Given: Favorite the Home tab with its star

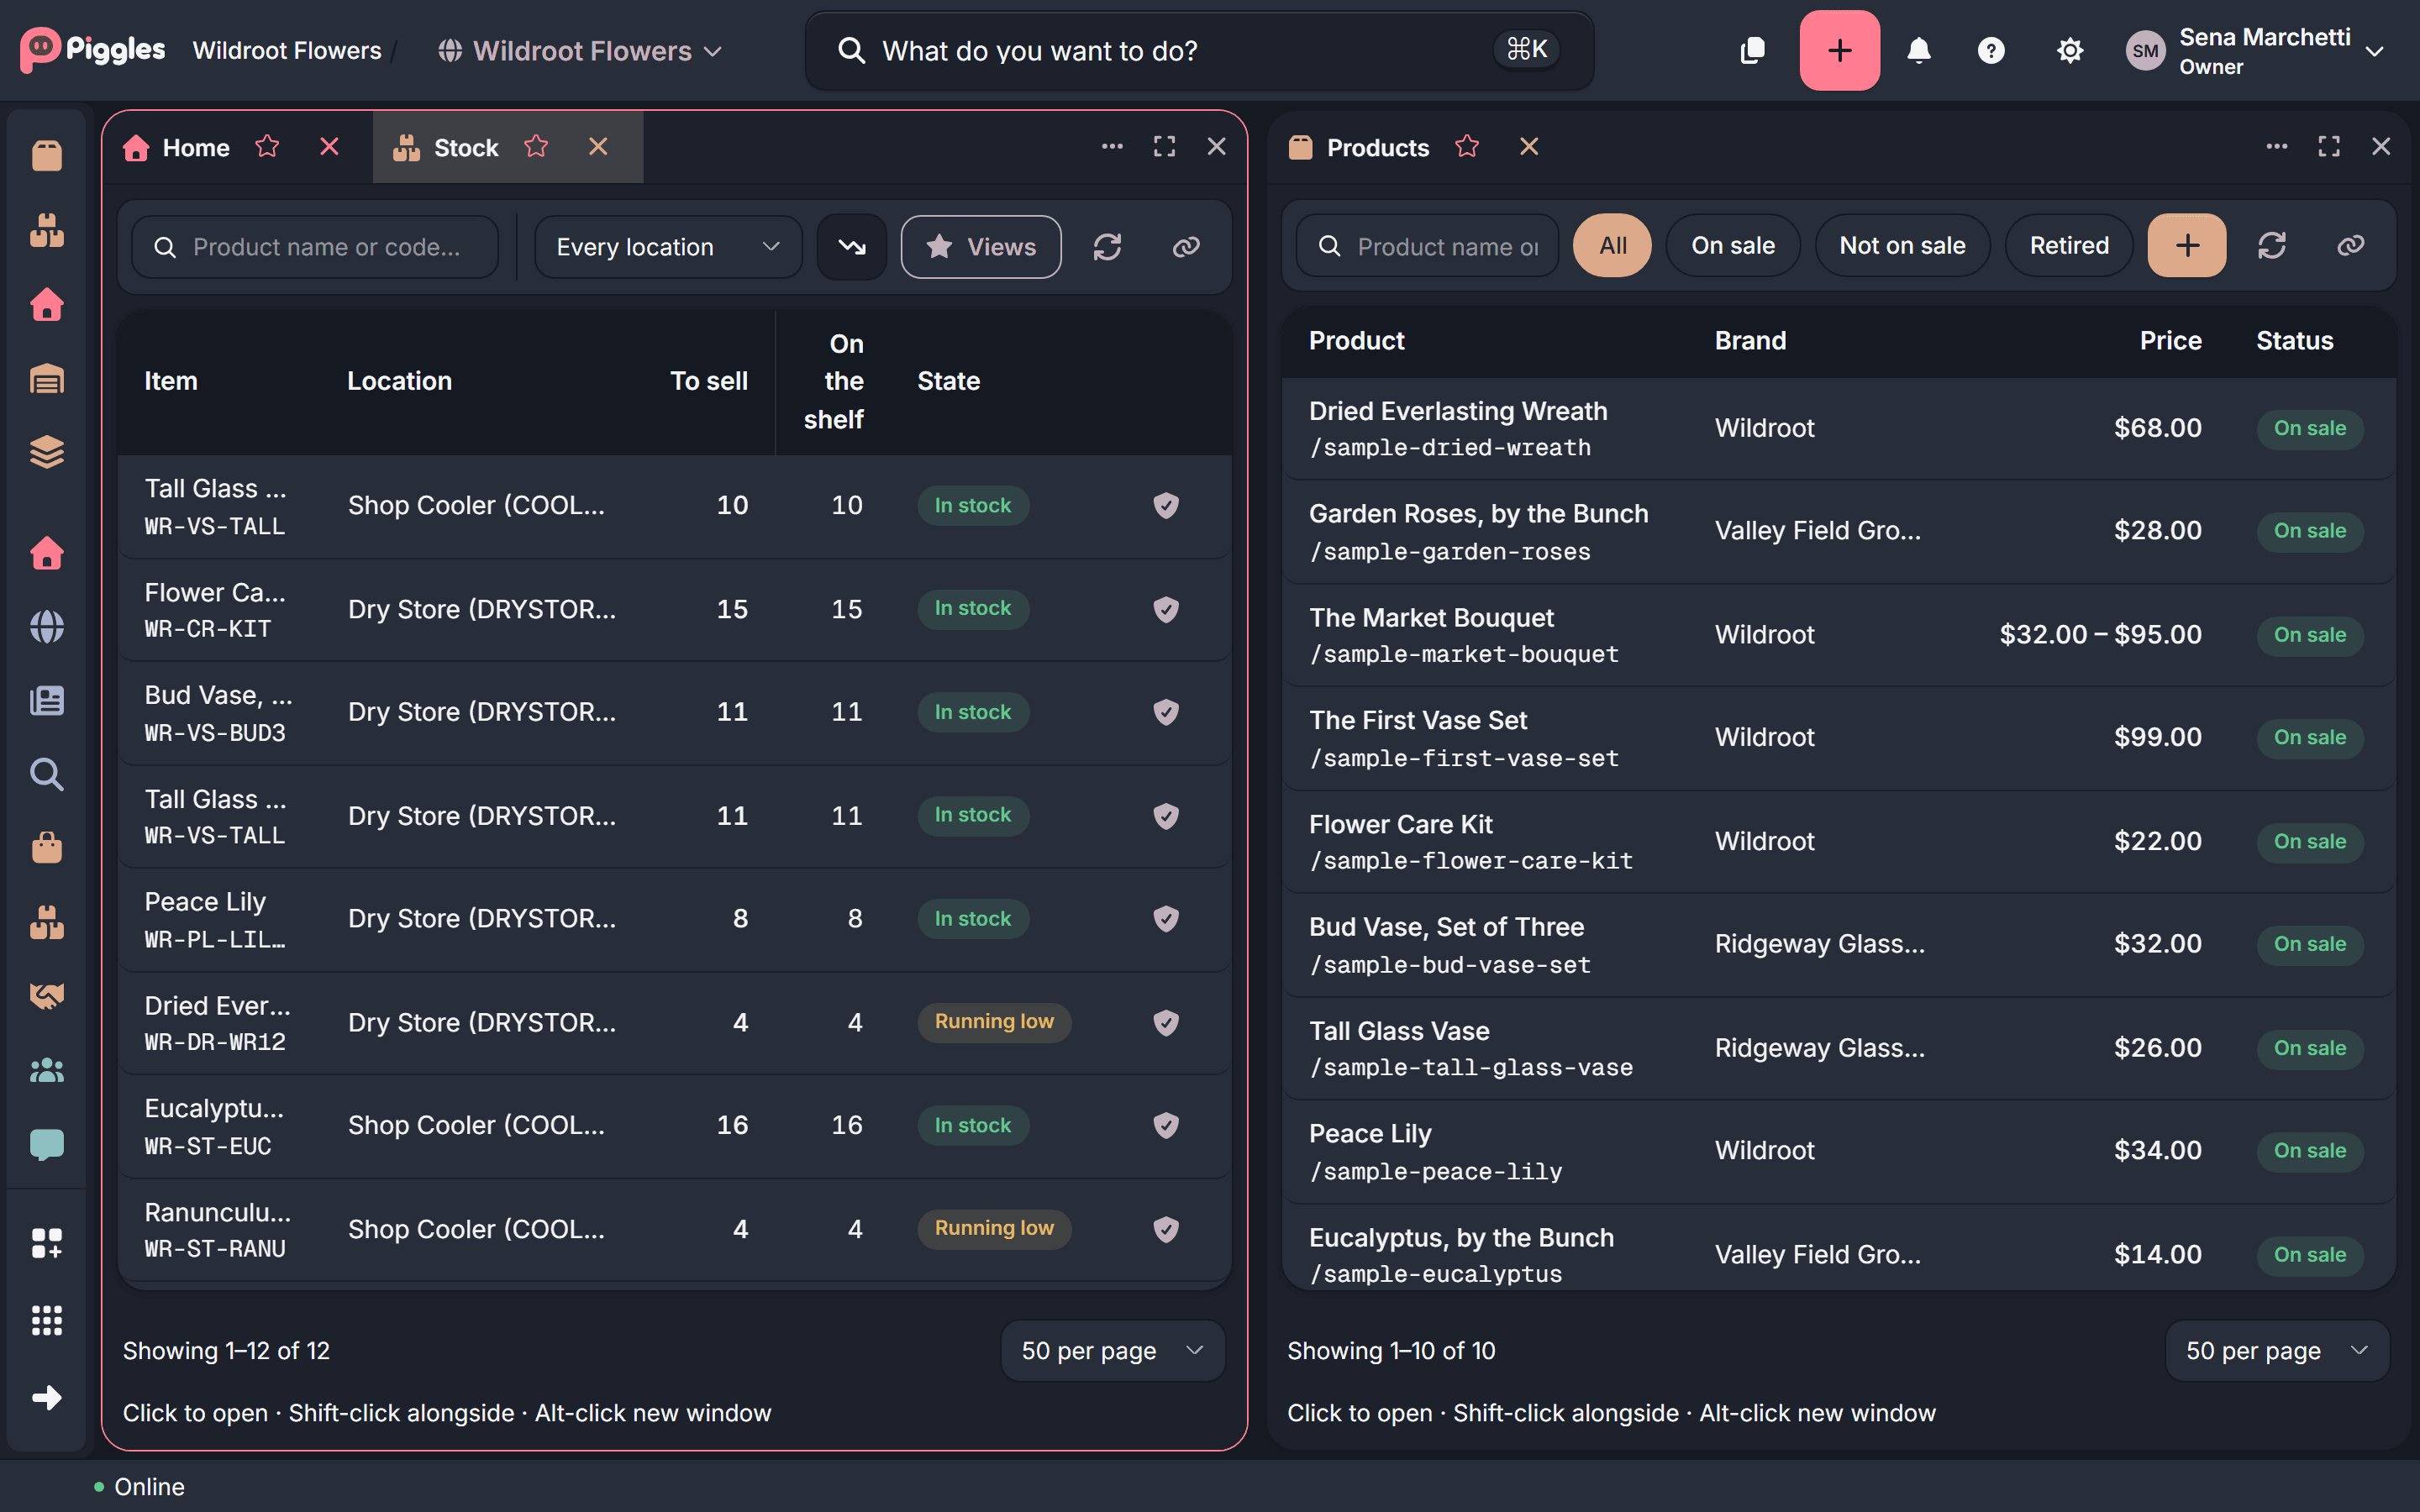Looking at the screenshot, I should tap(267, 147).
